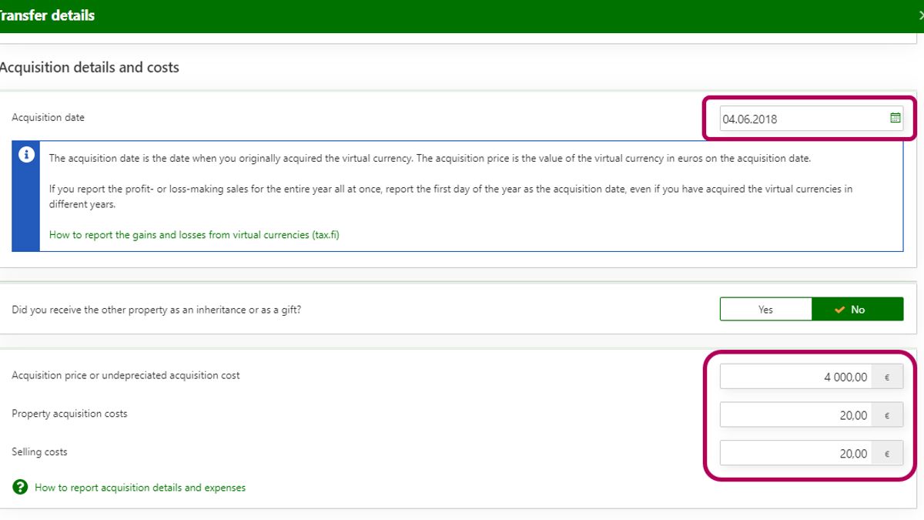
Task: Open virtual currencies gains and losses tax.fi link
Action: (x=194, y=235)
